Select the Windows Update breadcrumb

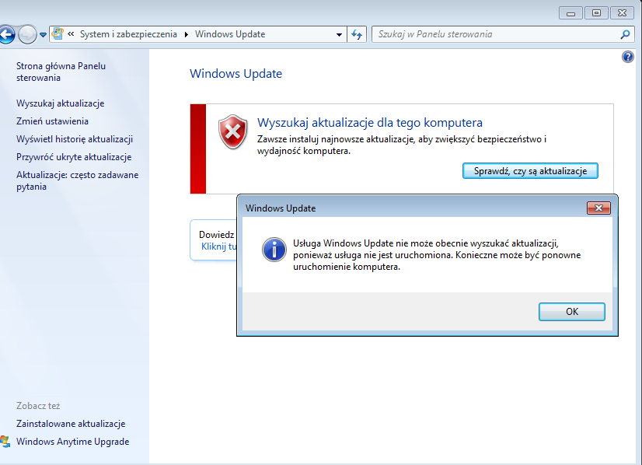click(230, 34)
